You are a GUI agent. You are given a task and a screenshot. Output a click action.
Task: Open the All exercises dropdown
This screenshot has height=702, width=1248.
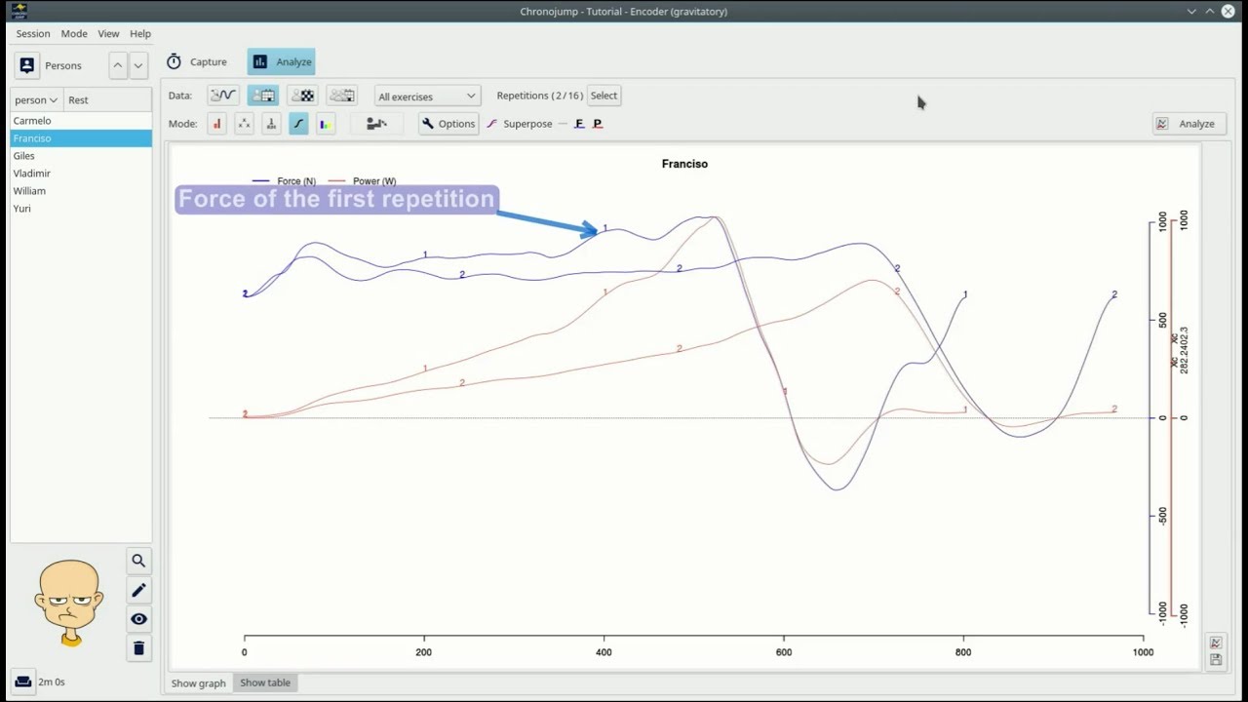coord(427,97)
